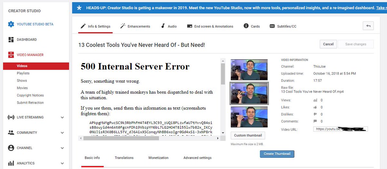387x169 pixels.
Task: Switch to the Cards tab
Action: (x=252, y=26)
